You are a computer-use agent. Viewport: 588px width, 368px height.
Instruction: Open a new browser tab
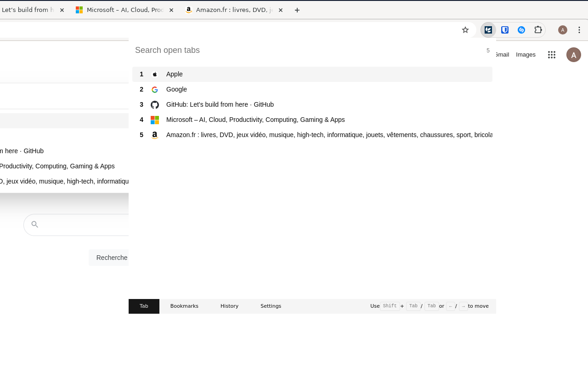(x=297, y=10)
